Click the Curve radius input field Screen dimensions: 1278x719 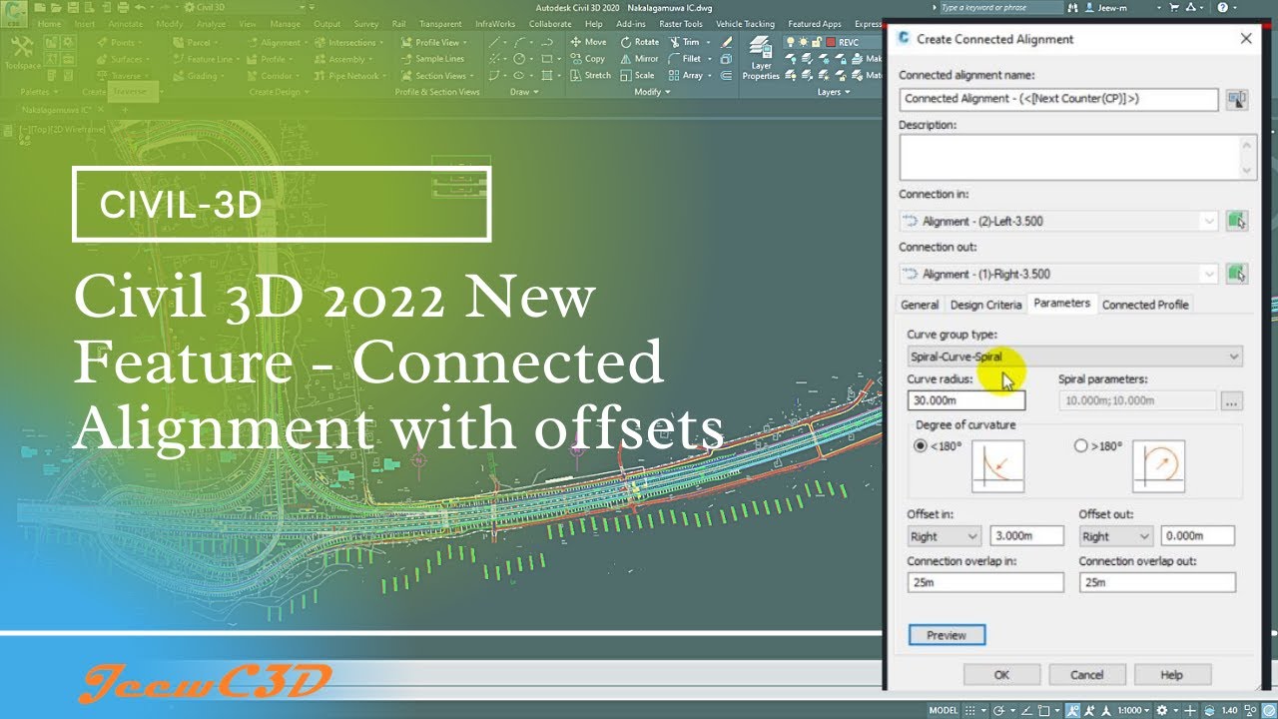pos(966,400)
